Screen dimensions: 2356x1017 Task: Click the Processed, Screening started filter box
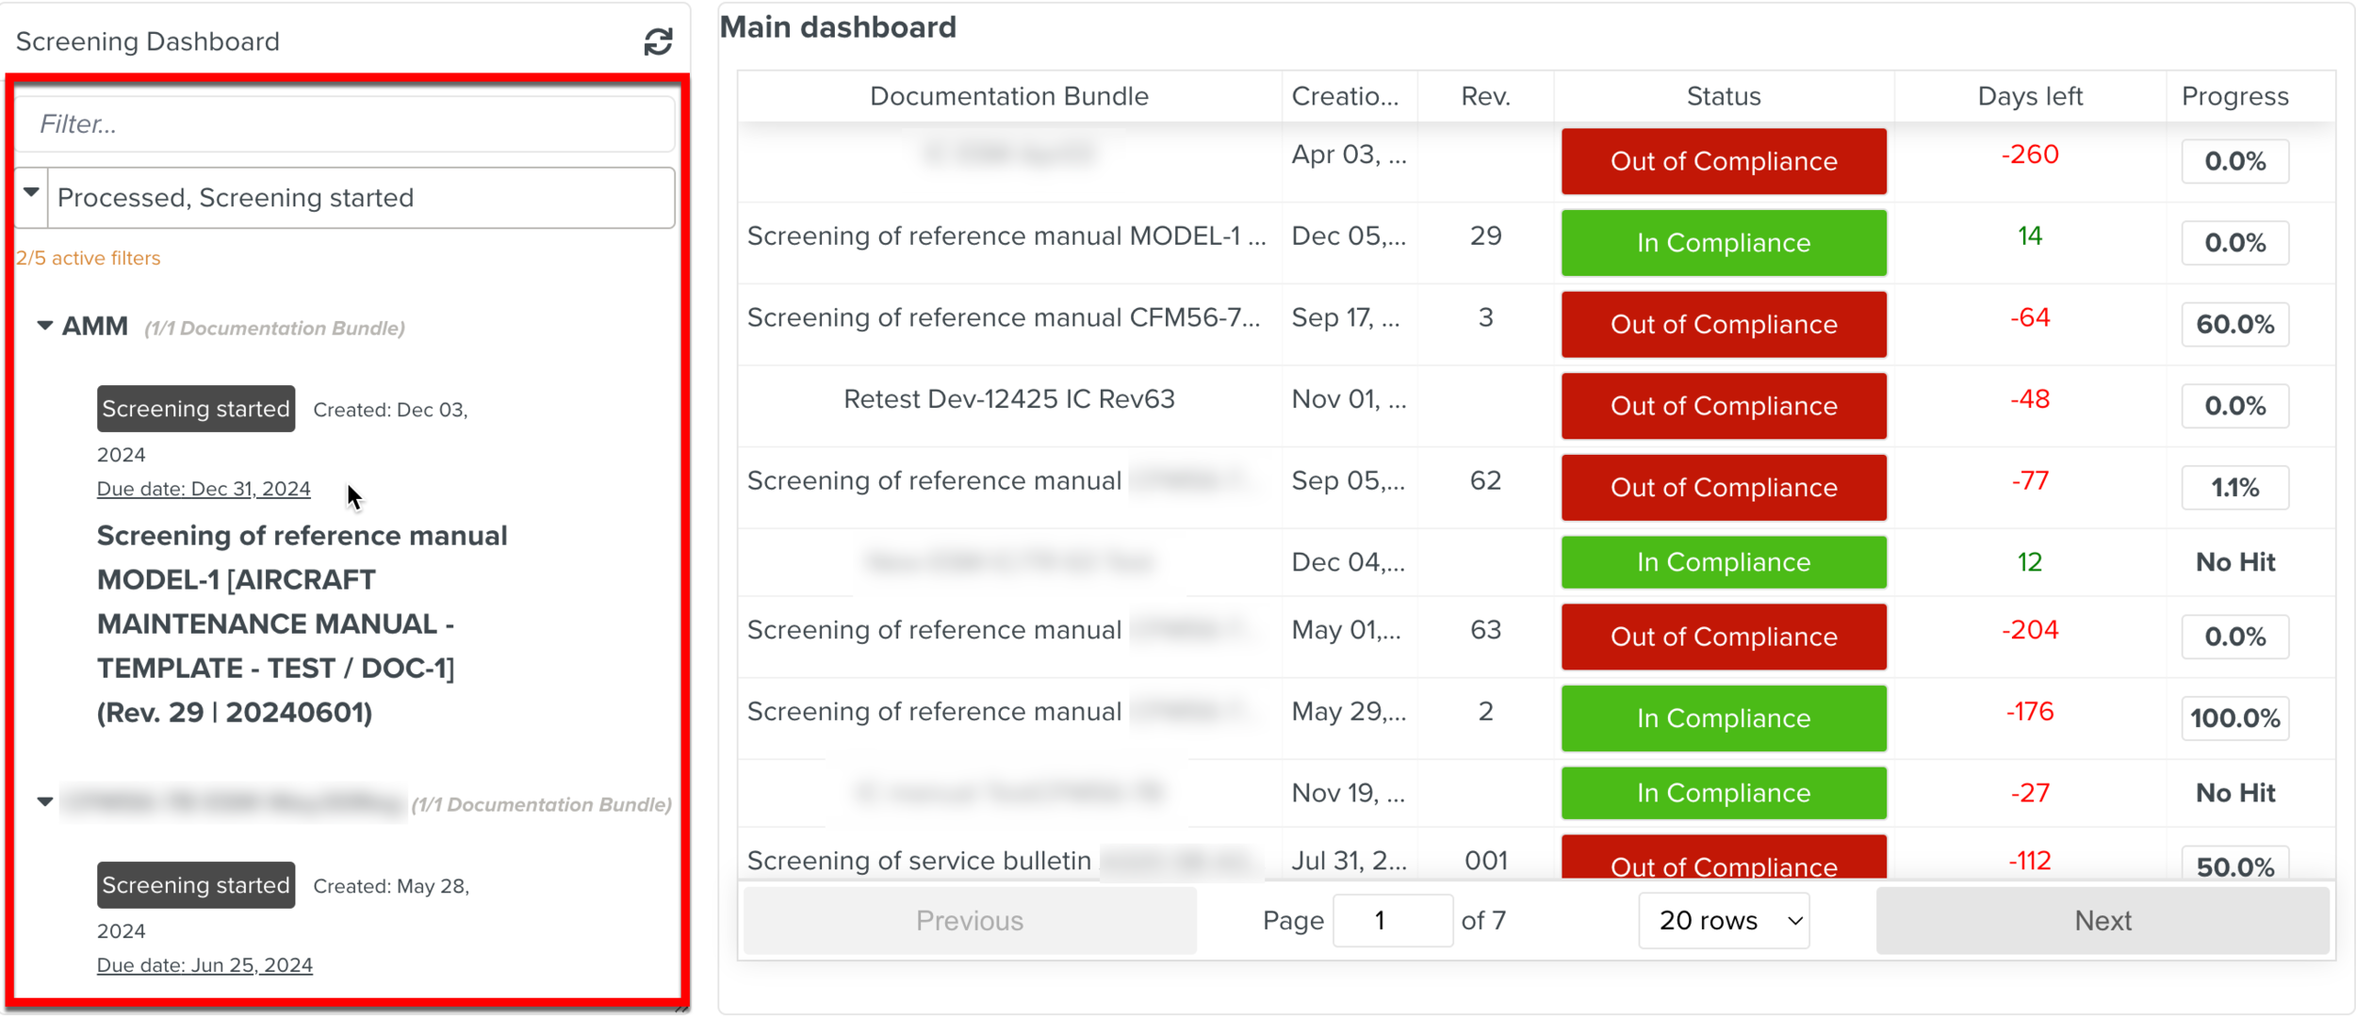click(360, 198)
